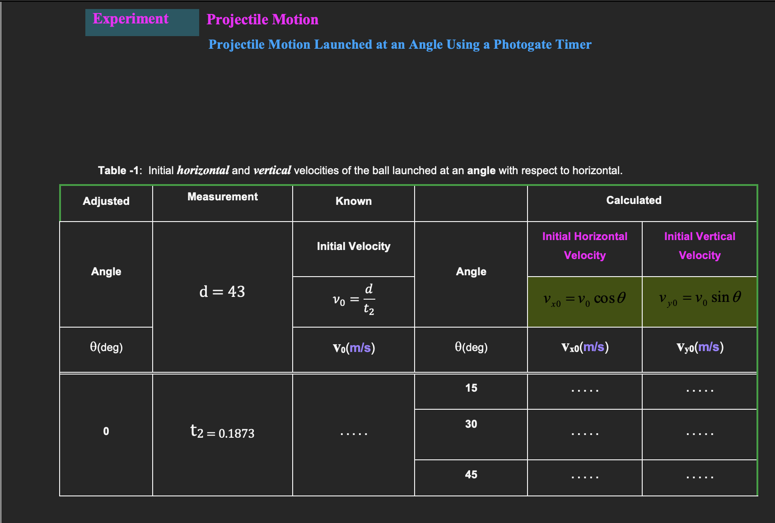Click the 45 degree angle row
775x523 pixels.
click(471, 474)
